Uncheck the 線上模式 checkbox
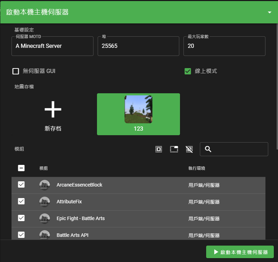 (x=188, y=71)
